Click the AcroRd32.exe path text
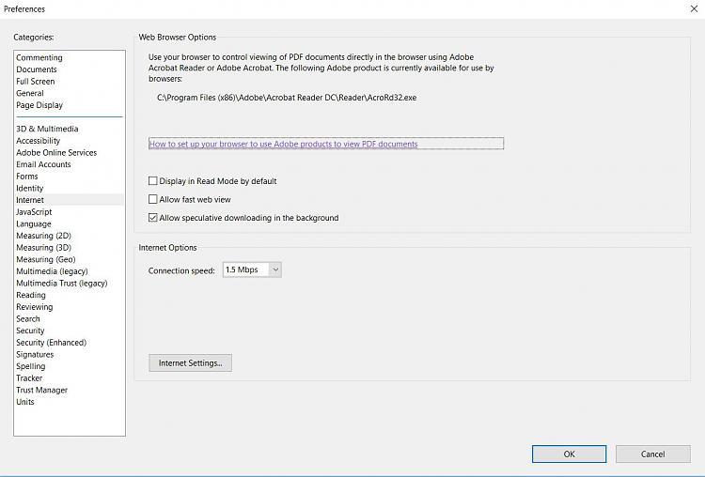Image resolution: width=705 pixels, height=477 pixels. click(x=287, y=98)
